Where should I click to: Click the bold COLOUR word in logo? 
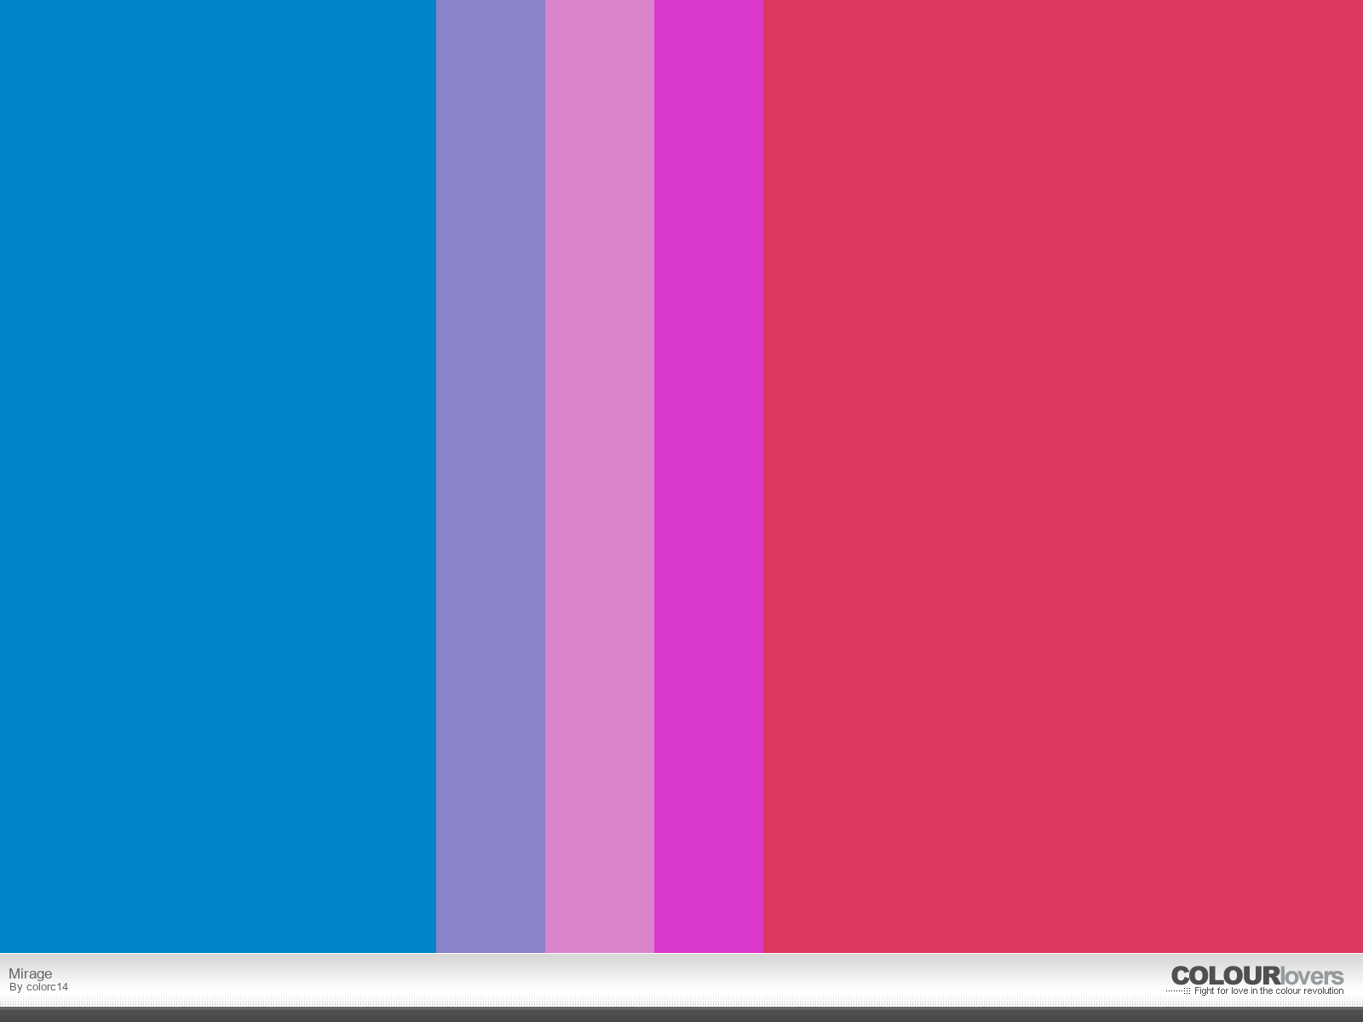pyautogui.click(x=1226, y=976)
